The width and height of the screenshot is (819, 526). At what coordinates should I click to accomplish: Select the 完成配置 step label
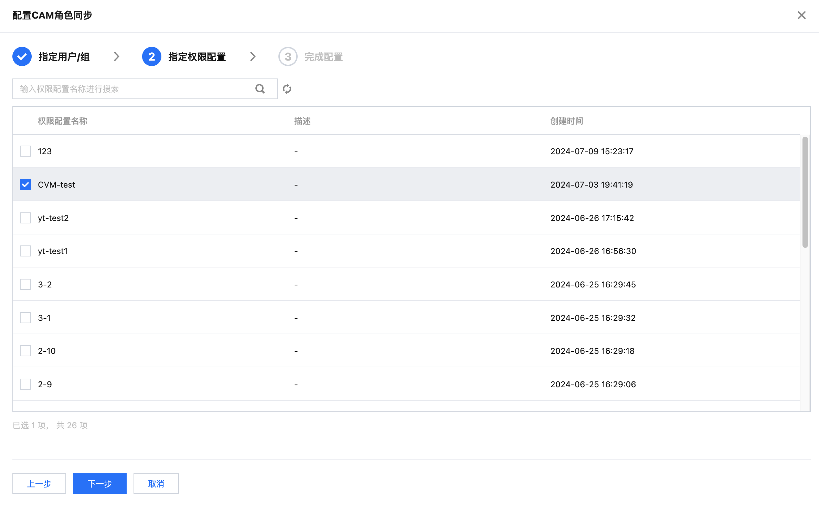323,57
